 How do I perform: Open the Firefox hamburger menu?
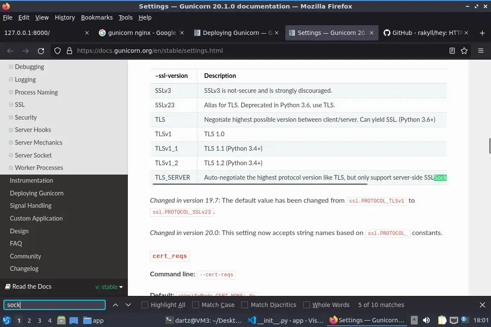click(x=481, y=51)
